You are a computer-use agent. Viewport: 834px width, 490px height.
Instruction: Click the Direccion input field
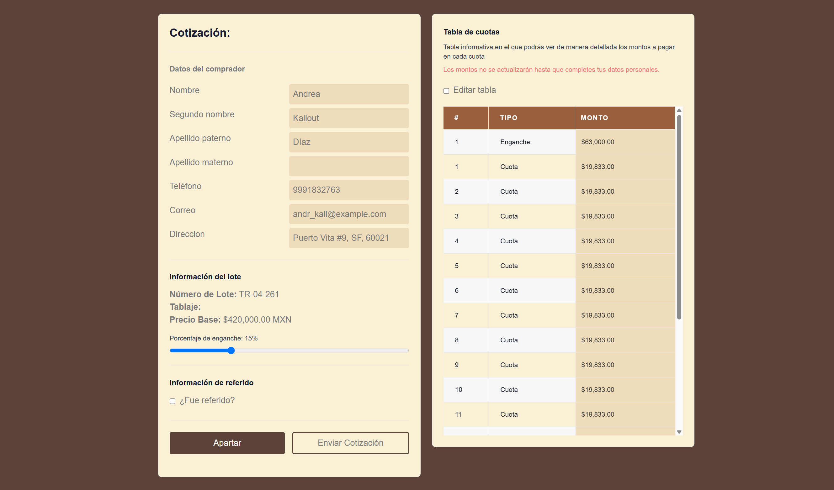point(348,238)
